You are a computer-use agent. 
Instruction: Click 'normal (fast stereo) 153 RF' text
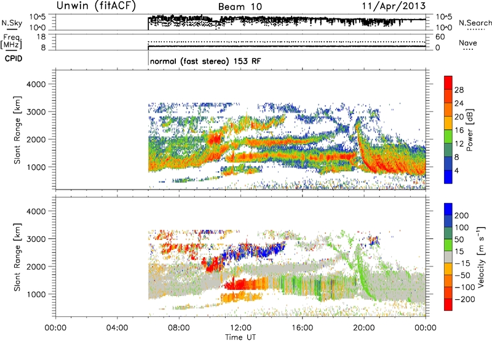point(205,61)
